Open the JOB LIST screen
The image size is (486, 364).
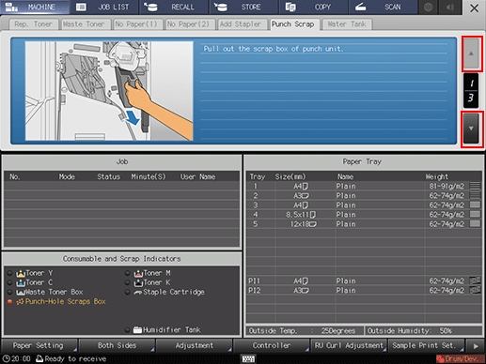click(104, 8)
